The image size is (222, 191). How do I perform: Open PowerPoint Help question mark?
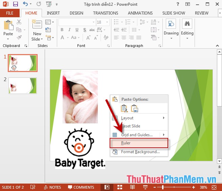(178, 4)
